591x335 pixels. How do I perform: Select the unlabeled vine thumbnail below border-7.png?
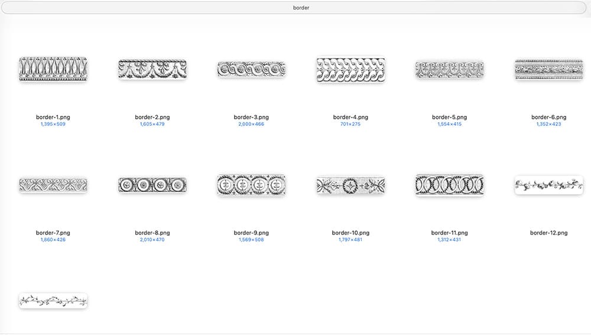click(x=53, y=300)
